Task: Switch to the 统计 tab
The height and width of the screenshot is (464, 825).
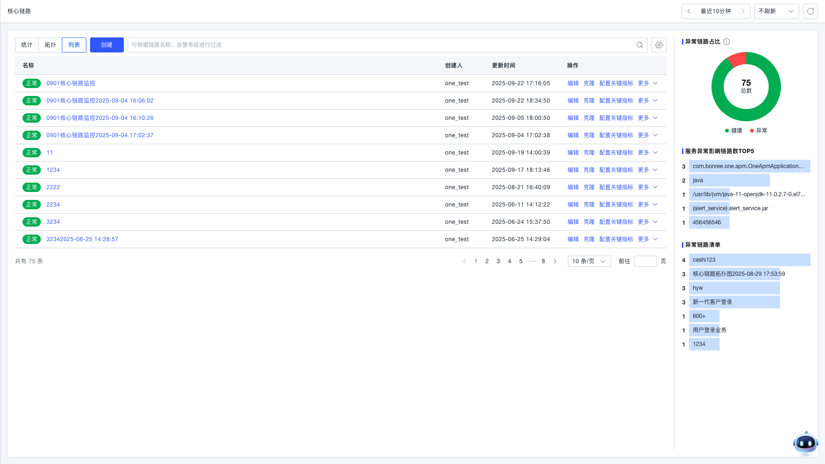Action: click(x=27, y=45)
